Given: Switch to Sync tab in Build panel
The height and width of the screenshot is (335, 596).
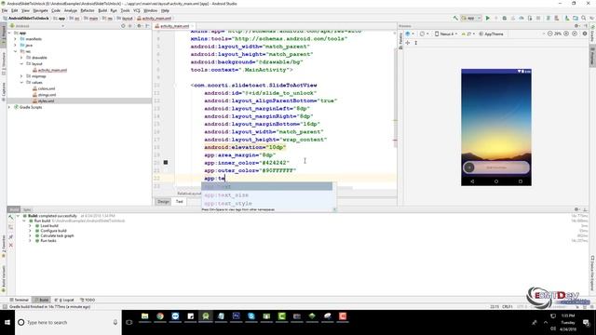Looking at the screenshot, I should pos(27,209).
